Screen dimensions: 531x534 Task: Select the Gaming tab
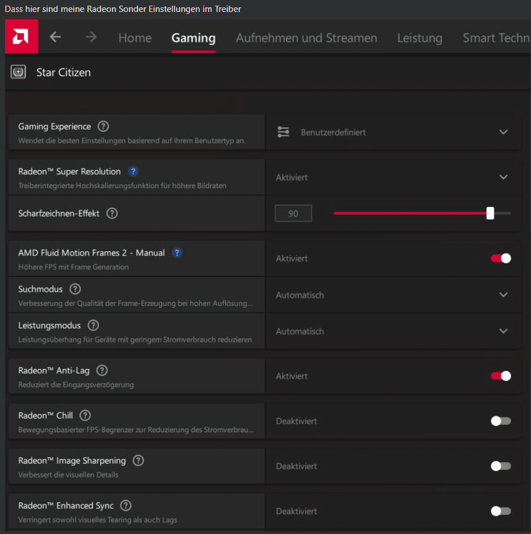[x=193, y=38]
